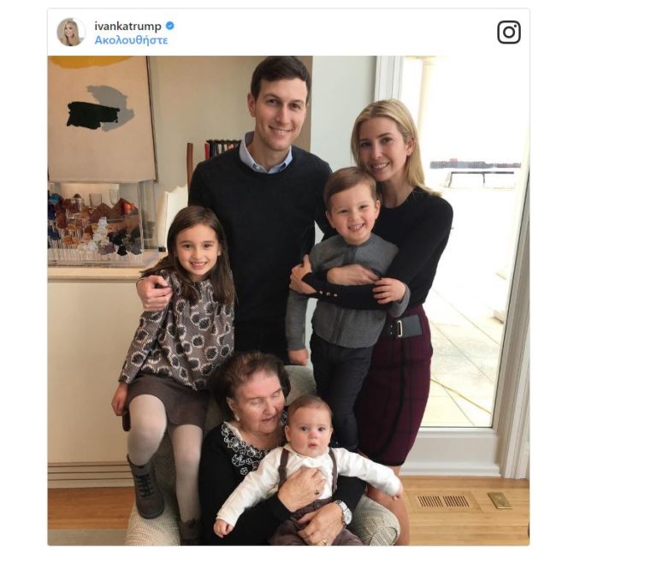Click the girl's patterned dress
The image size is (657, 575).
pos(180,334)
